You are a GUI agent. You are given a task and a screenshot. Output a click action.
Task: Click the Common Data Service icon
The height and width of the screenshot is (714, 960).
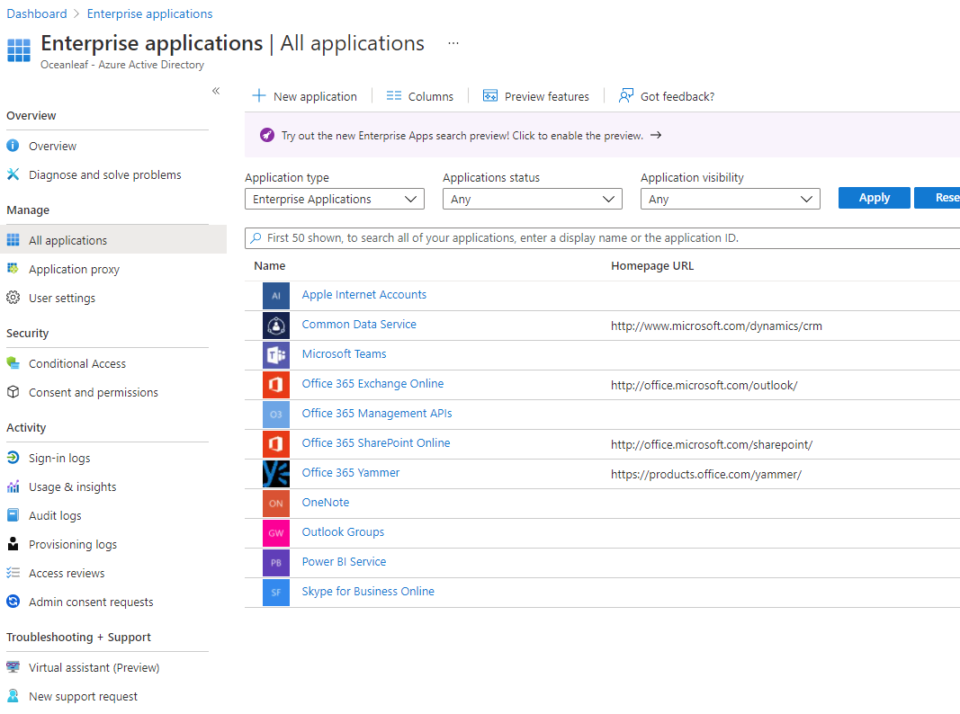click(x=275, y=325)
